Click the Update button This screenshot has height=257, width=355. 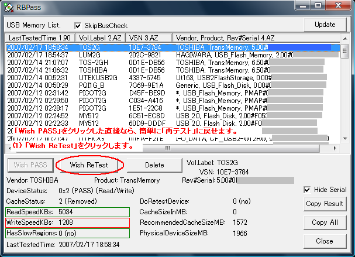[325, 25]
